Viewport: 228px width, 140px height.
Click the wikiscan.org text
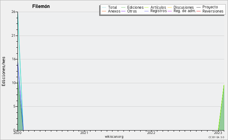click(x=114, y=137)
